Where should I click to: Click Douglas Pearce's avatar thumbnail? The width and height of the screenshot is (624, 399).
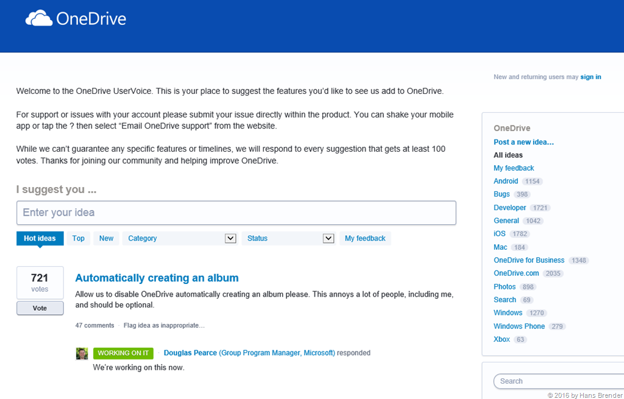point(82,353)
